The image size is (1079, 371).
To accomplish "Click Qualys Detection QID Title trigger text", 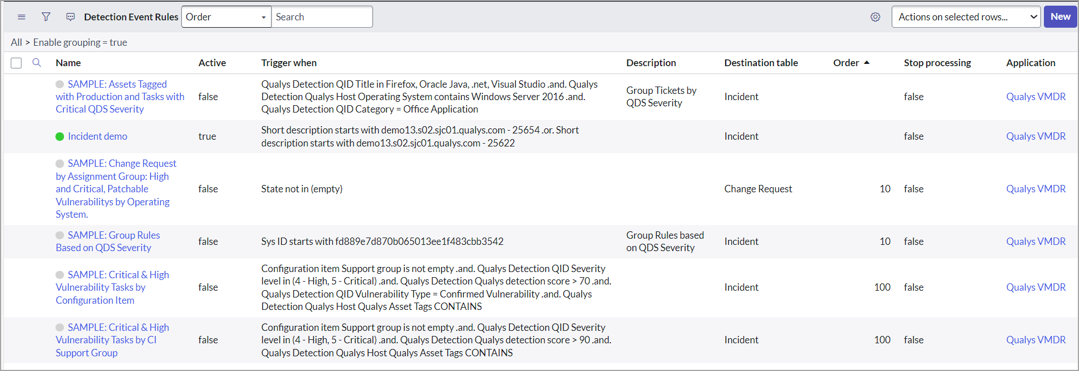I will coord(429,97).
